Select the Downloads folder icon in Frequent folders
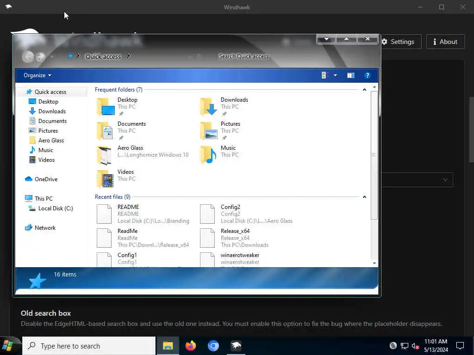 pos(208,107)
